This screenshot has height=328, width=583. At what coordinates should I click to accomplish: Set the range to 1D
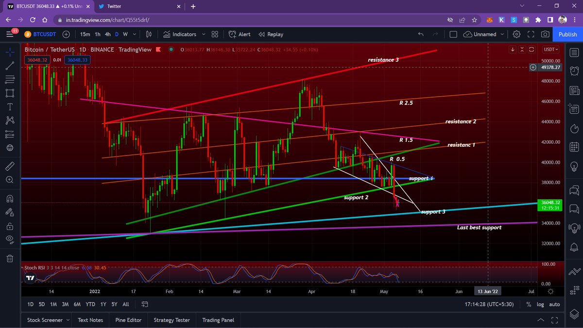(30, 304)
